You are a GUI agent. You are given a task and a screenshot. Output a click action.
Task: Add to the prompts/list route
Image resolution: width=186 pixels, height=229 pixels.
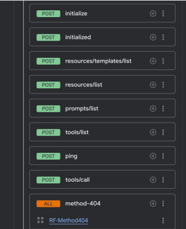(153, 109)
